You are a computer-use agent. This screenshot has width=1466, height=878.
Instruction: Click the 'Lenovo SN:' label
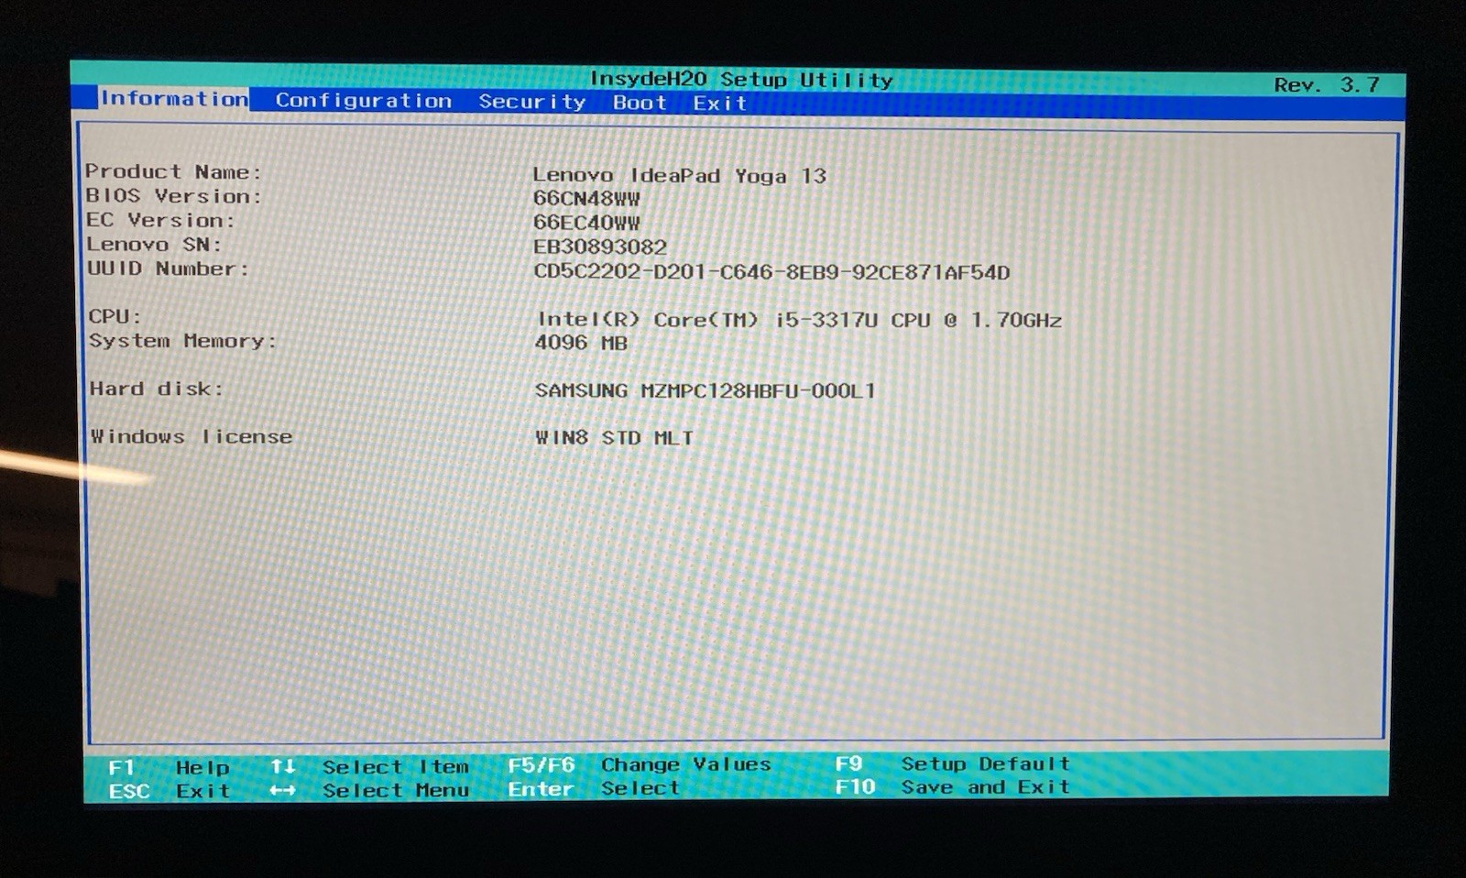click(154, 245)
